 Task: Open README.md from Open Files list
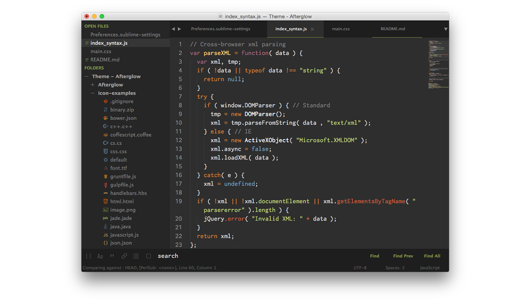click(x=105, y=60)
